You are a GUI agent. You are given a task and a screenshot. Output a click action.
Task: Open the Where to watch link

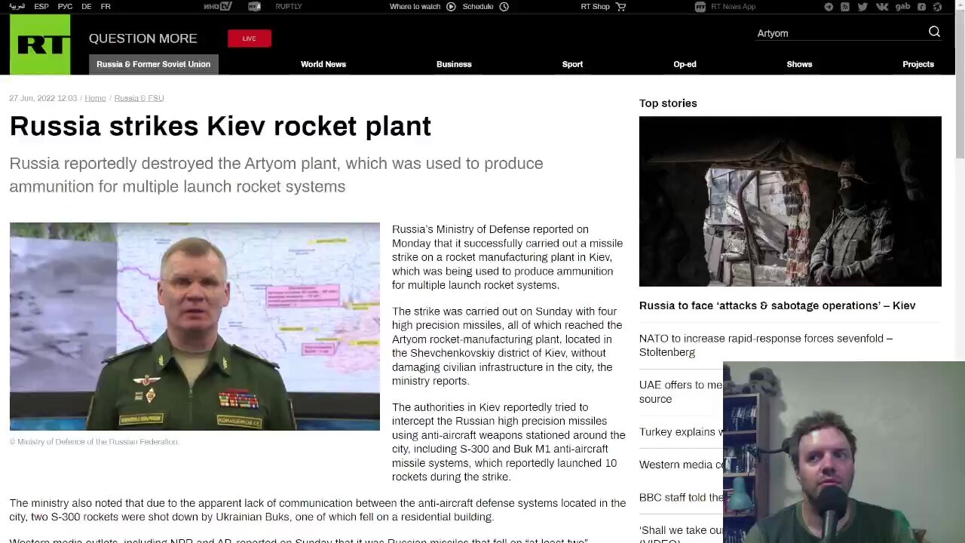(x=415, y=7)
